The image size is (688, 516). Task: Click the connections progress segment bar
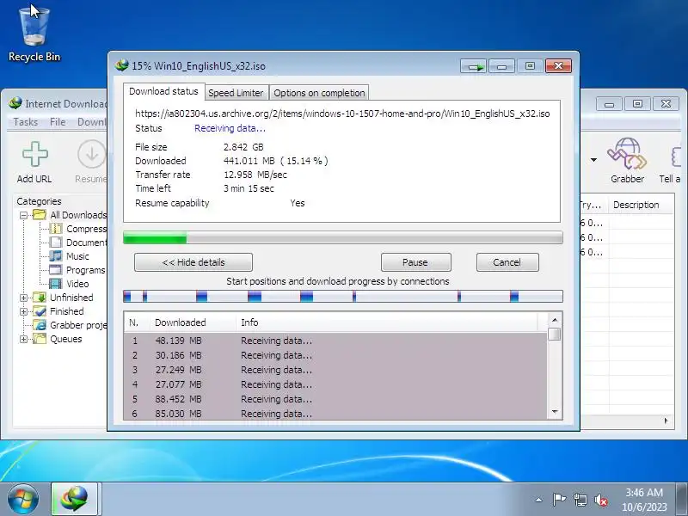point(343,297)
